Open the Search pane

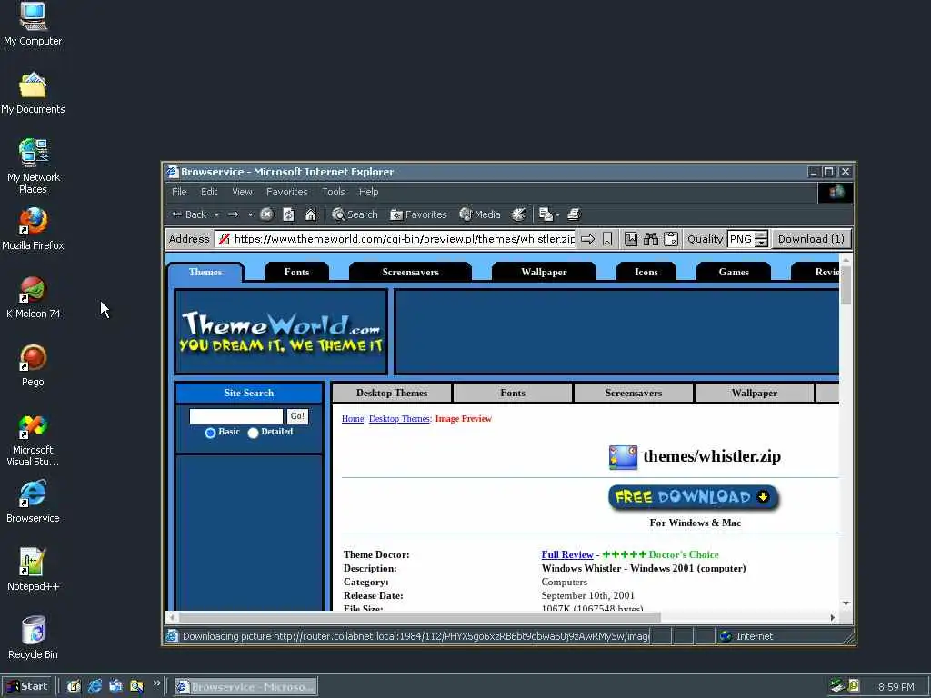pyautogui.click(x=355, y=214)
